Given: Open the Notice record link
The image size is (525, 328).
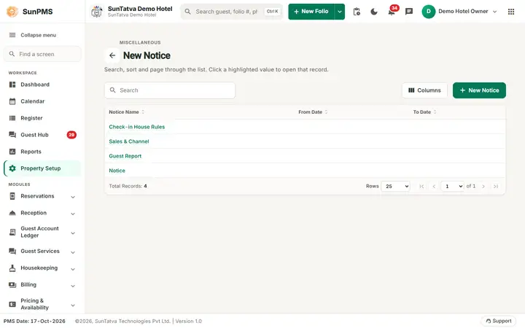Looking at the screenshot, I should (117, 171).
